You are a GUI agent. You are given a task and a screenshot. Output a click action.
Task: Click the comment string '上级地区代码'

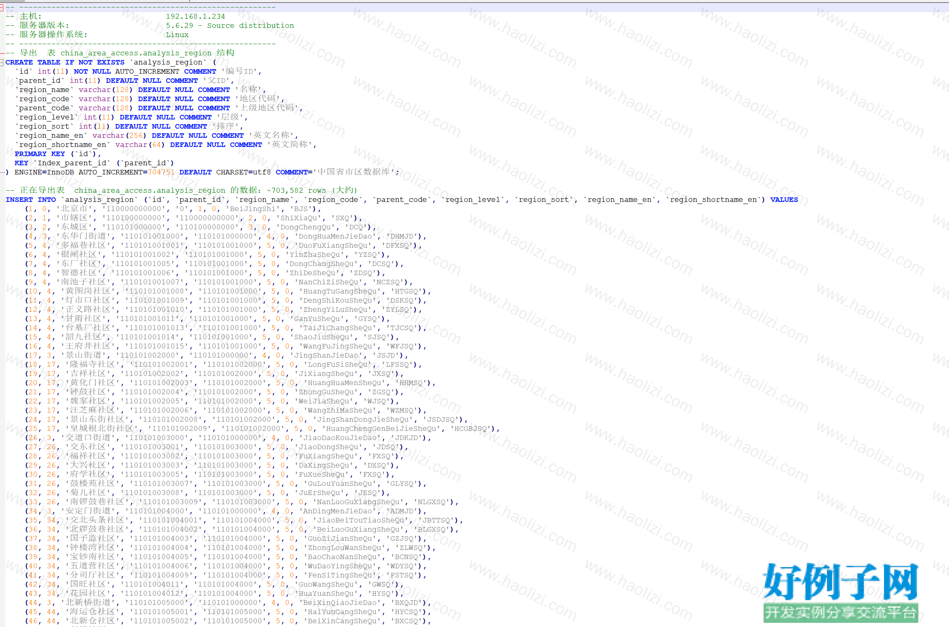click(x=267, y=108)
